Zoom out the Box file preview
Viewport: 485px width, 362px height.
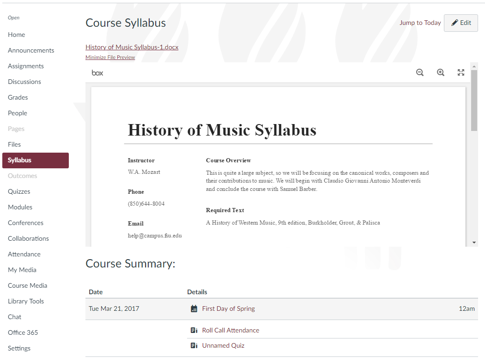coord(420,72)
